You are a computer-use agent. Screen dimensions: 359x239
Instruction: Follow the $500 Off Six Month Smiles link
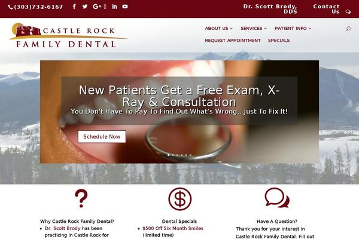click(x=173, y=228)
